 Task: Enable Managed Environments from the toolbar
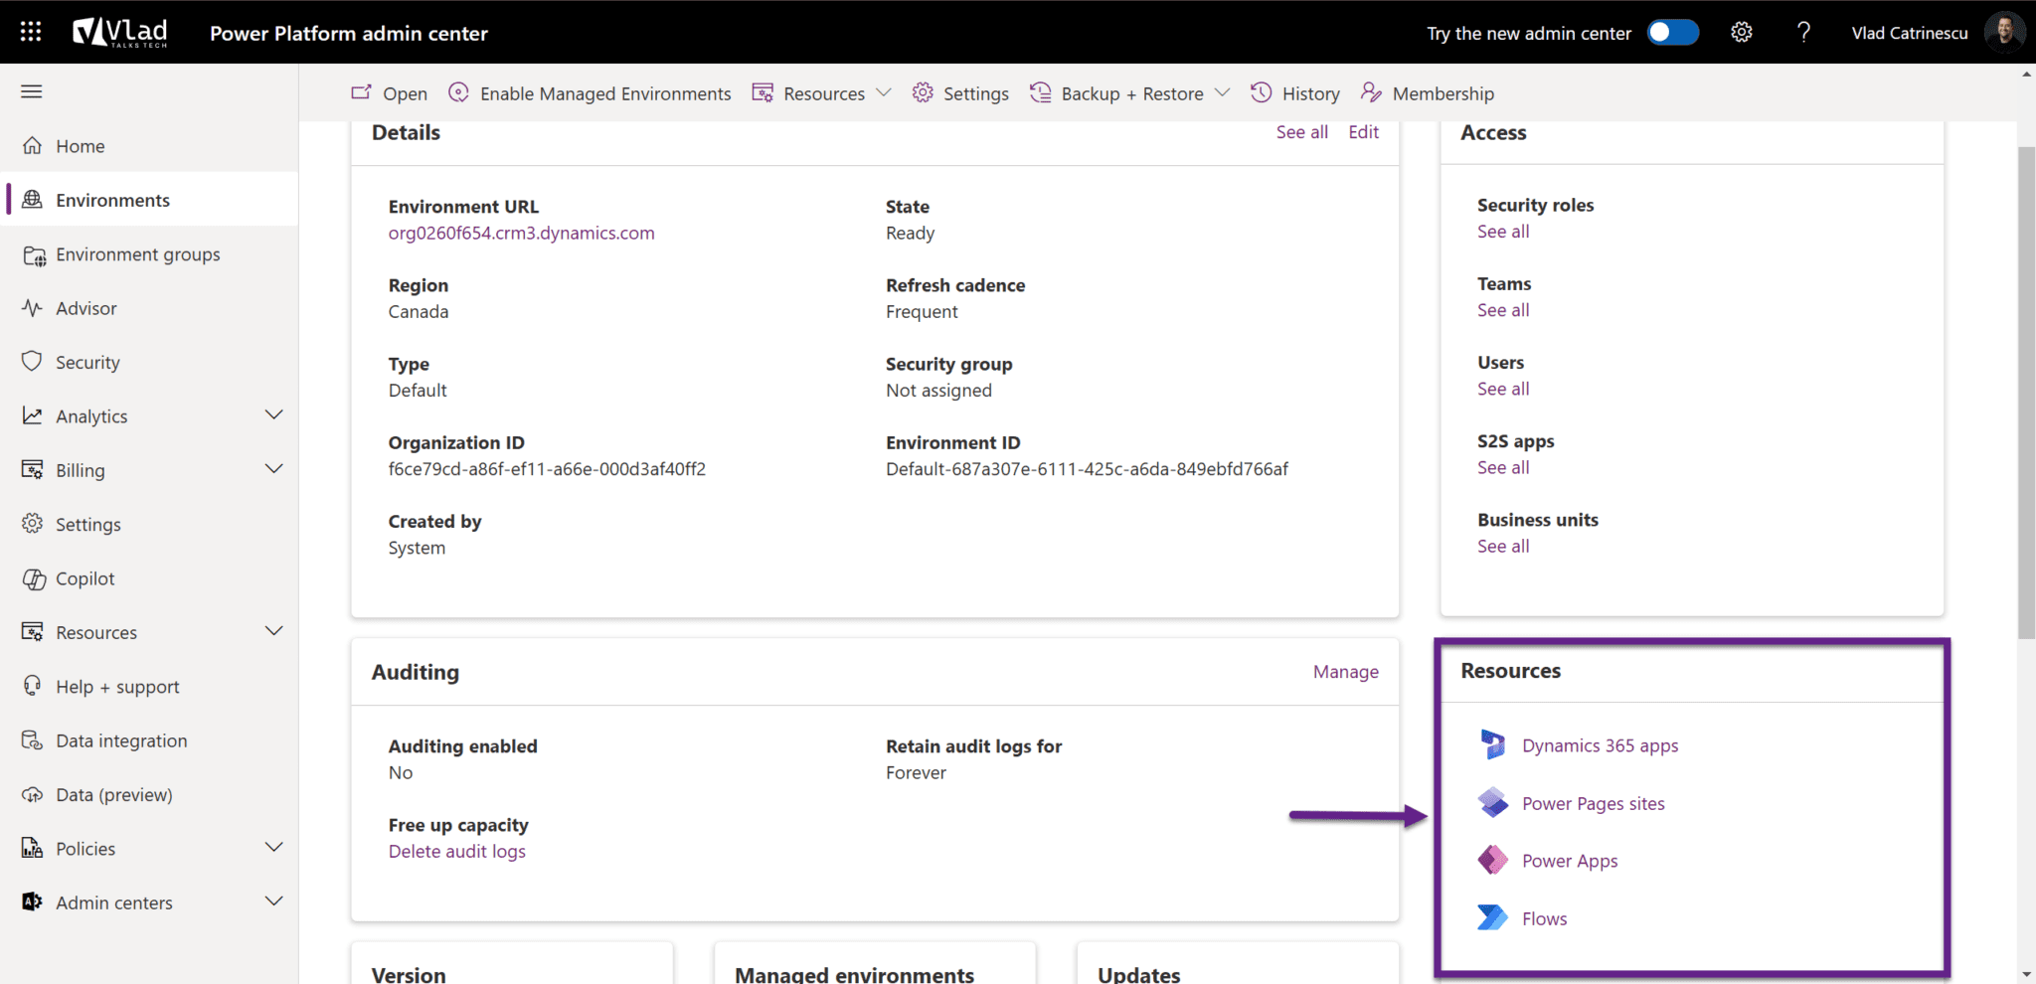tap(605, 92)
